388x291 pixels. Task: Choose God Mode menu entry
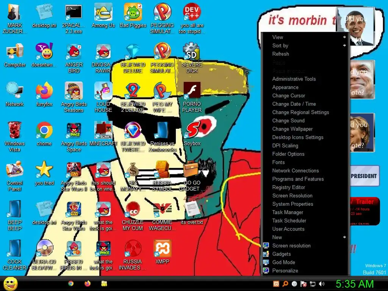(306, 262)
